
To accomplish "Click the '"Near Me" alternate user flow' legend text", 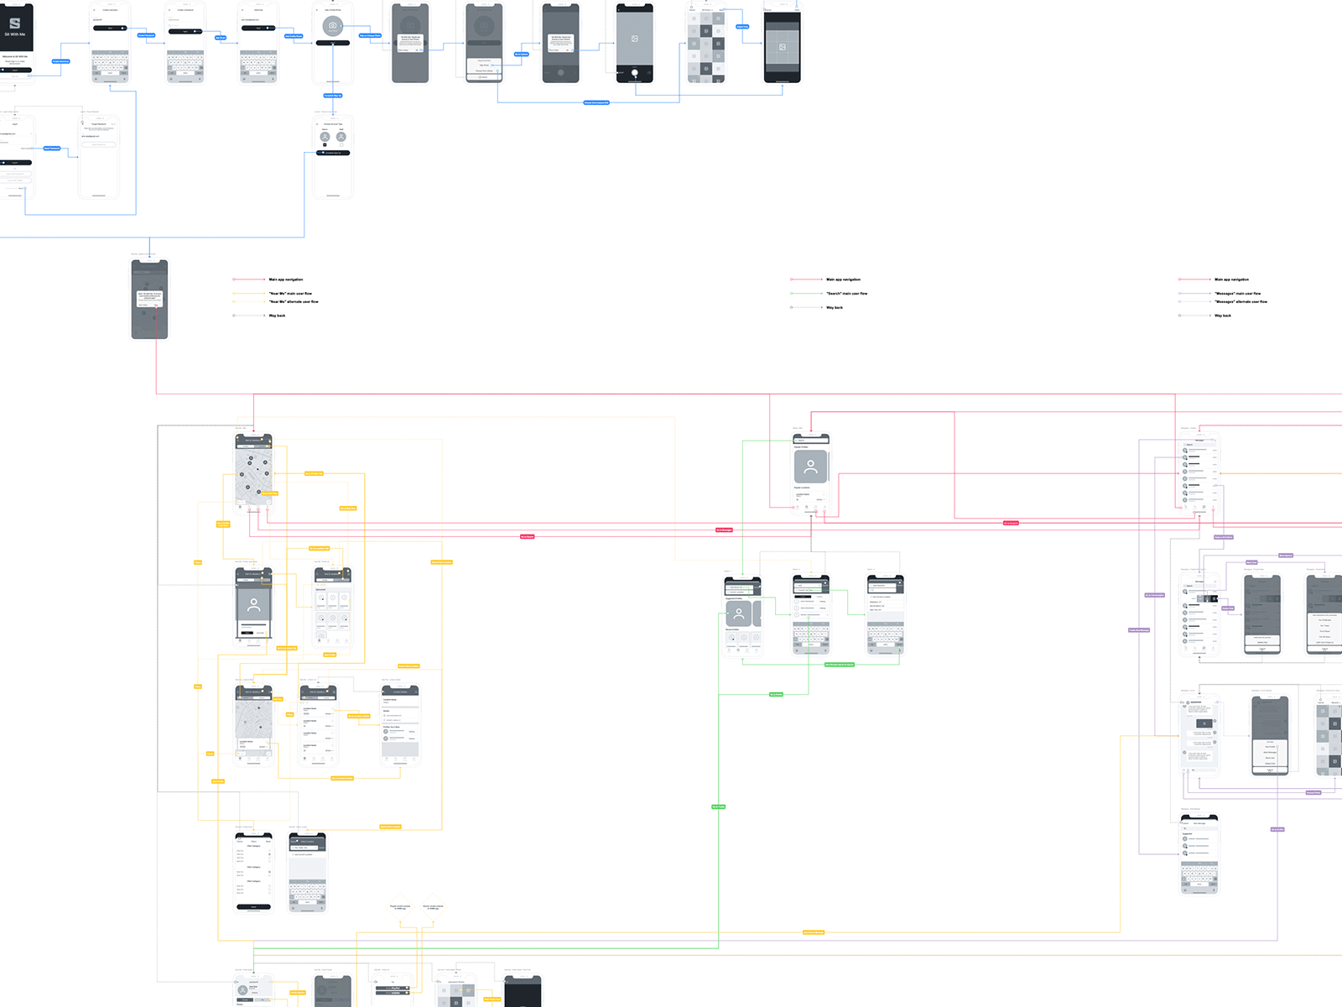I will click(294, 301).
